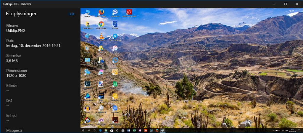Viewport: 303px width, 133px height.
Task: Click the Firefox icon in pictured taskbar
Action: tap(157, 130)
